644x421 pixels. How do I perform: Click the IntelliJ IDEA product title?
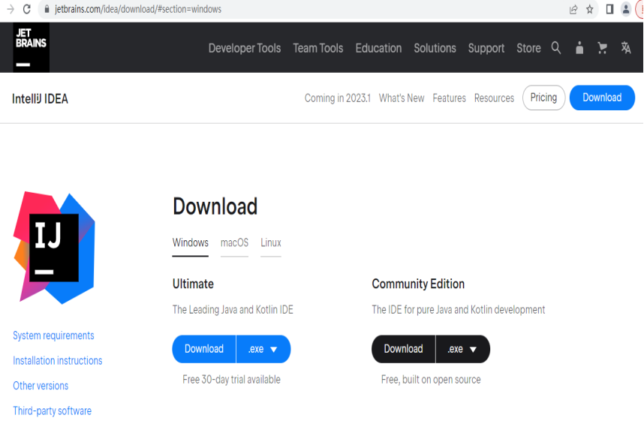(40, 98)
